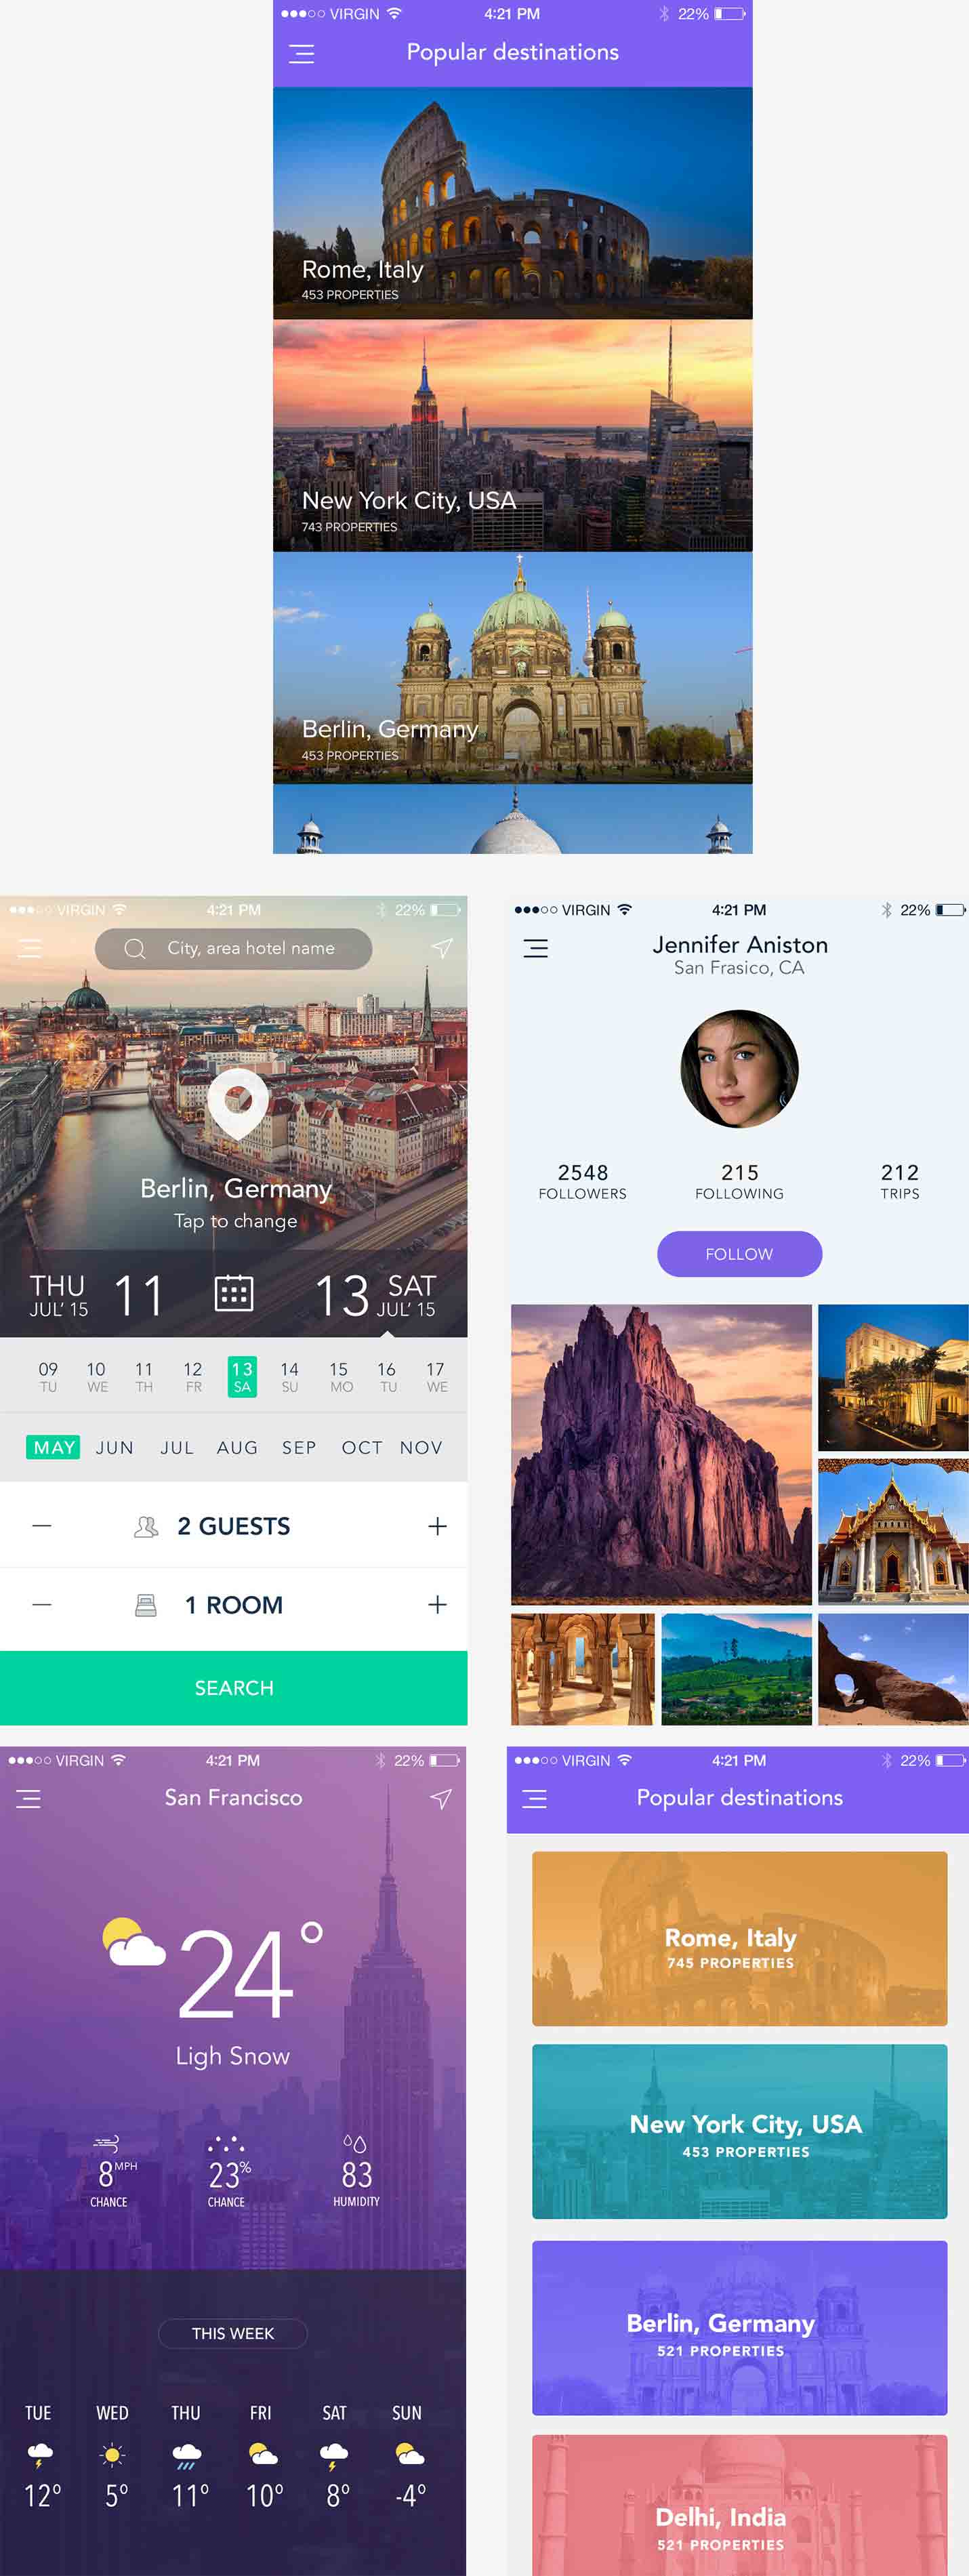The height and width of the screenshot is (2576, 969).
Task: Open purple Berlin, Germany 521 properties card
Action: pos(739,2327)
